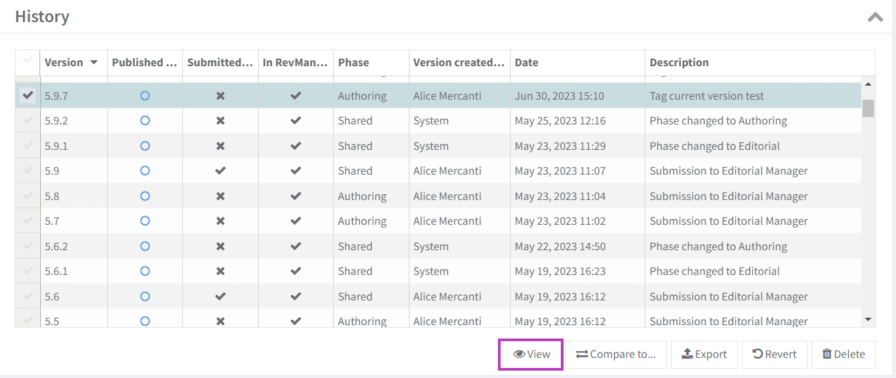Click the published circle icon for version 5.9.7
Image resolution: width=896 pixels, height=378 pixels.
(x=145, y=96)
